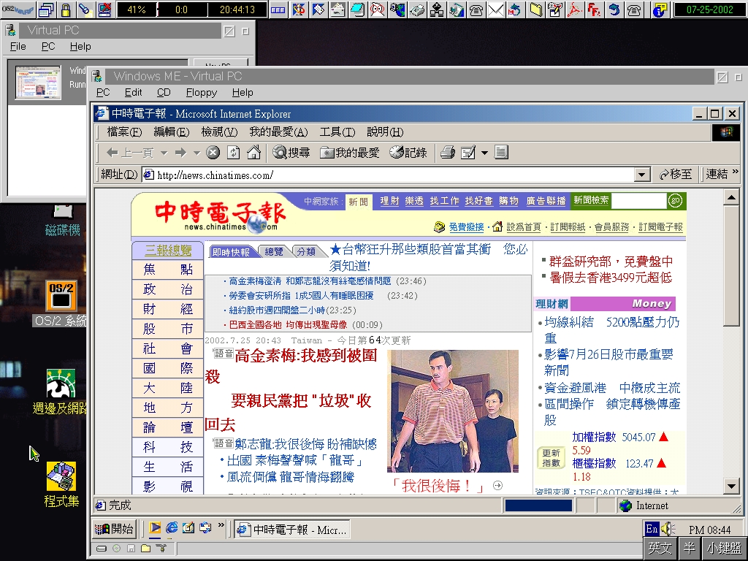
Task: Click the floppy status icon in Virtual PC
Action: [x=131, y=549]
